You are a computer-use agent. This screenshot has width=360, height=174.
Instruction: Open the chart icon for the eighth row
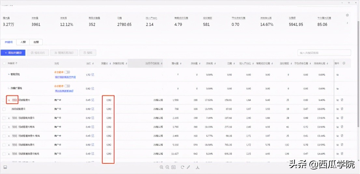(x=338, y=145)
